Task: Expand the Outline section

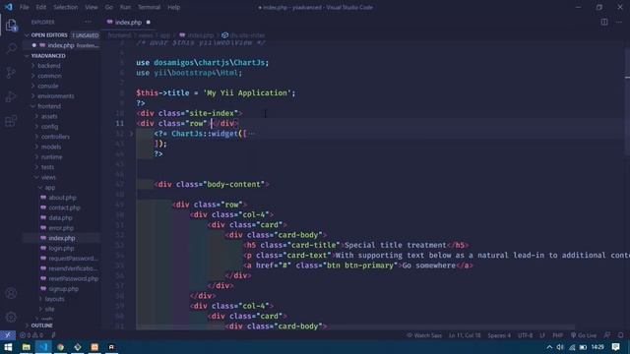Action: point(41,325)
